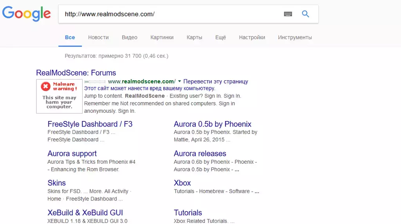401x224 pixels.
Task: Open the Картинки tab
Action: coord(162,37)
